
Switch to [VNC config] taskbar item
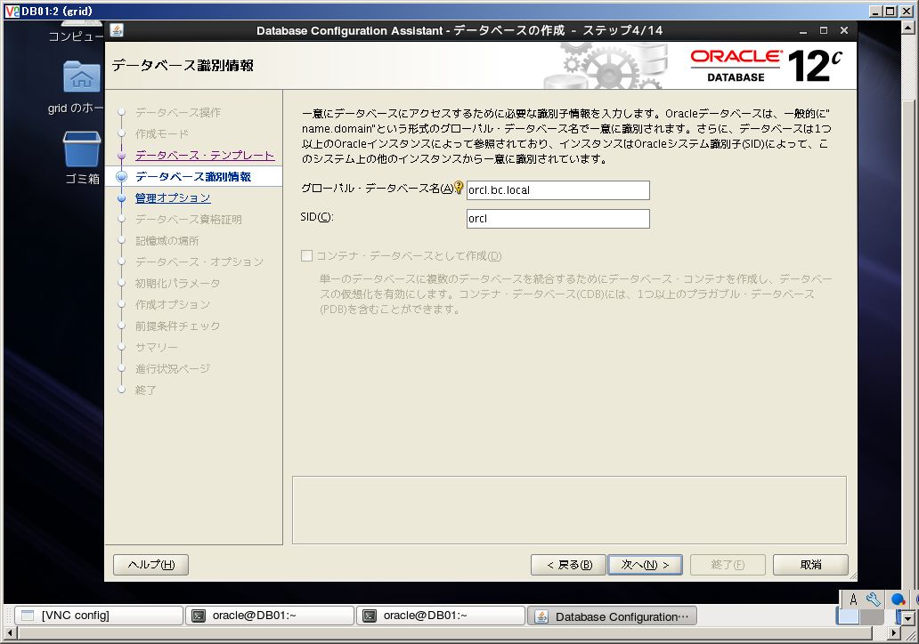tap(99, 616)
